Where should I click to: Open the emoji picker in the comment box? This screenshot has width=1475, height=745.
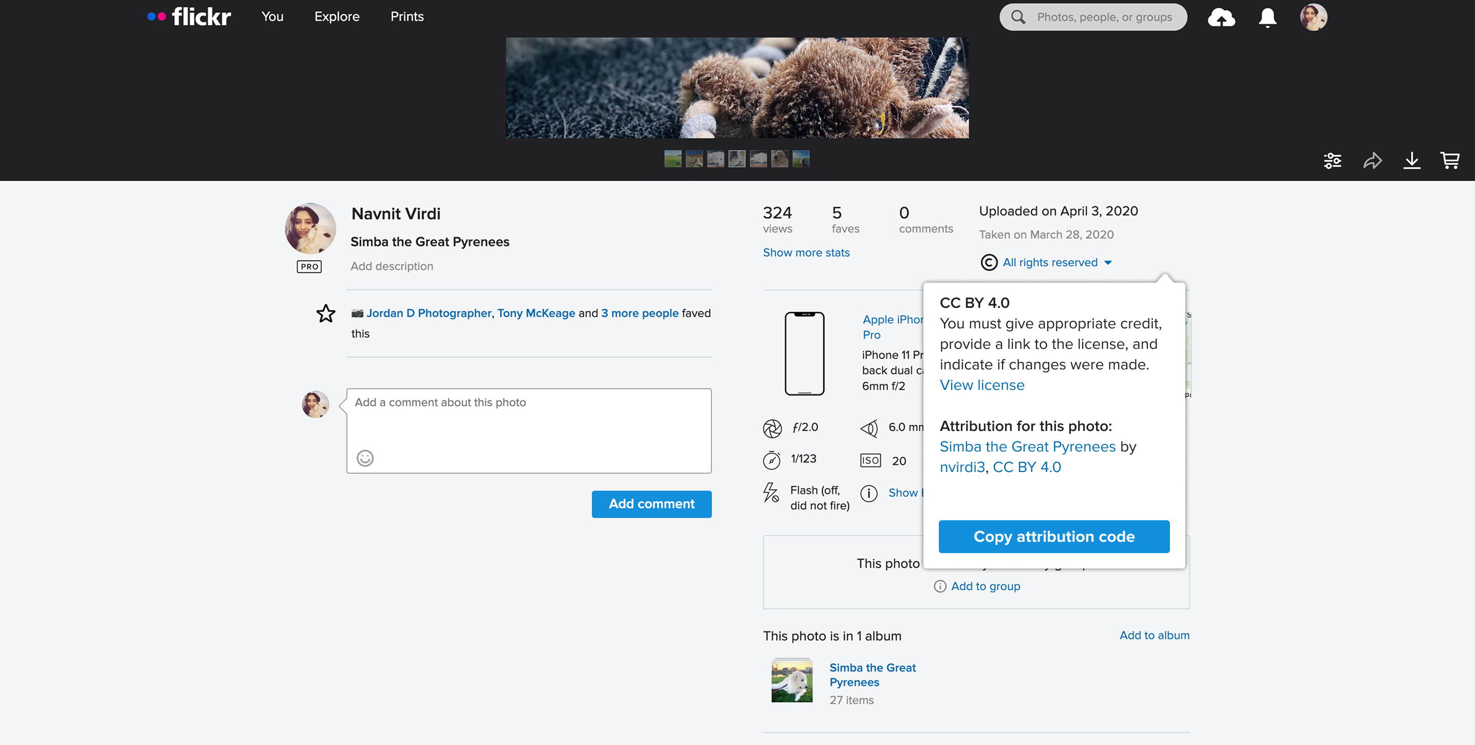pos(365,458)
